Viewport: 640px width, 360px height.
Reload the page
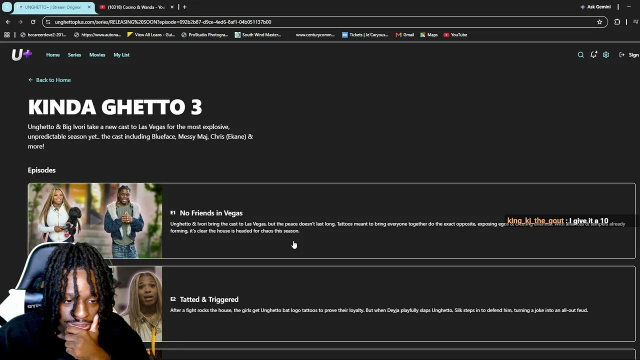pos(33,22)
